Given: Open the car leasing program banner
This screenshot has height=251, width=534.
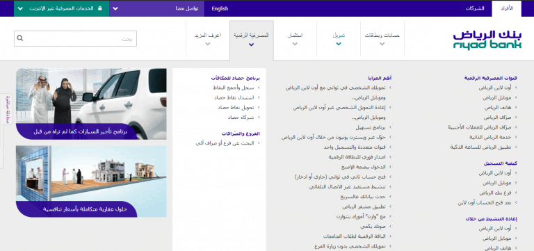Looking at the screenshot, I should (x=91, y=104).
